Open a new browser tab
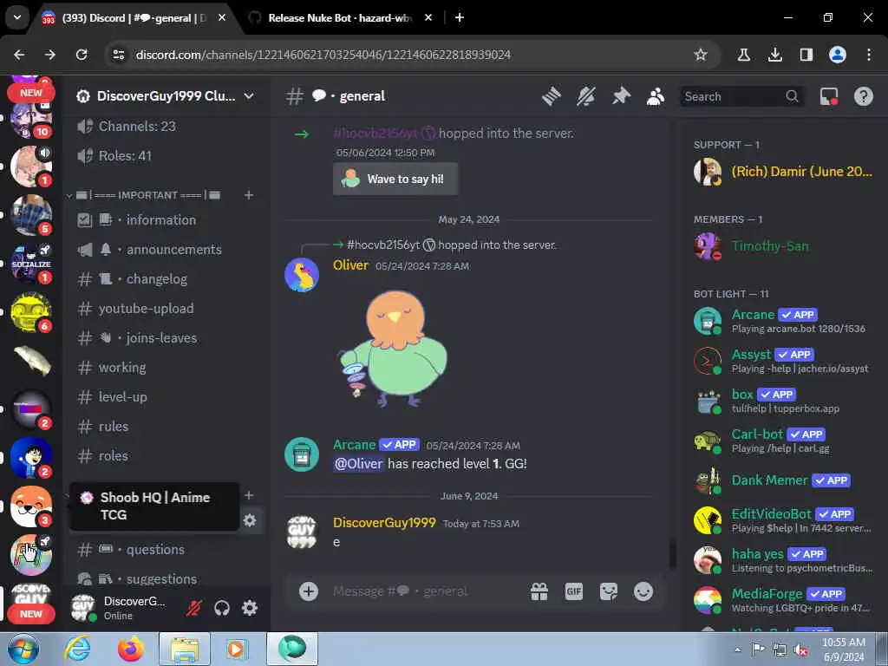 460,17
